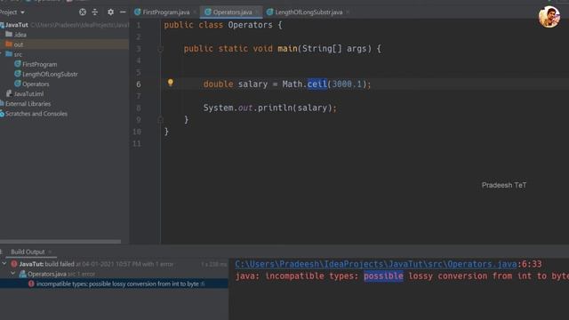The image size is (569, 320).
Task: Click the yellow lightbulb quick-fix icon on line 6
Action: pos(170,83)
